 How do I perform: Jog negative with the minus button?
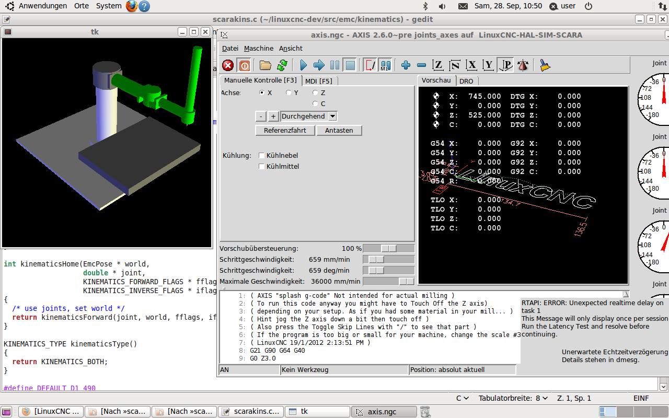pyautogui.click(x=261, y=117)
